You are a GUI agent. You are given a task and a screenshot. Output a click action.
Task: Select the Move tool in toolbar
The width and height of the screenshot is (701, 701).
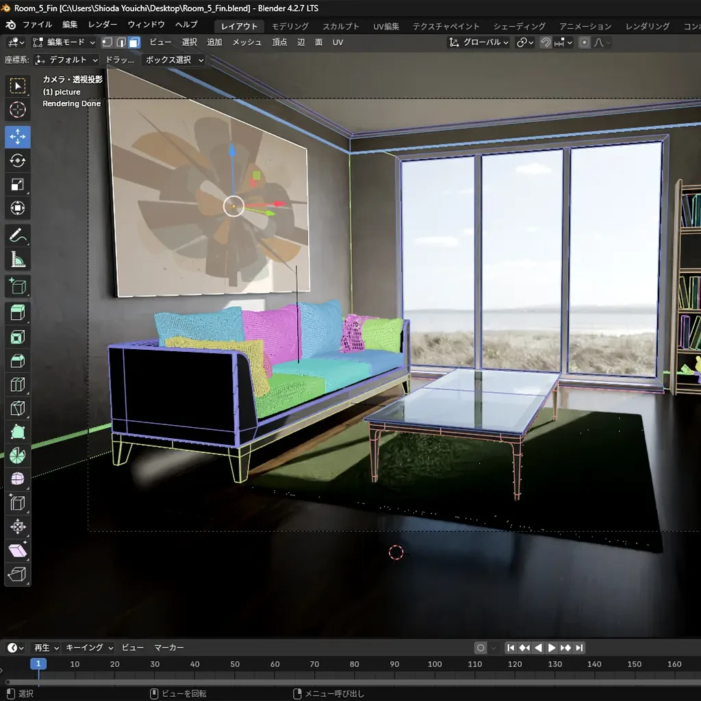[x=18, y=137]
